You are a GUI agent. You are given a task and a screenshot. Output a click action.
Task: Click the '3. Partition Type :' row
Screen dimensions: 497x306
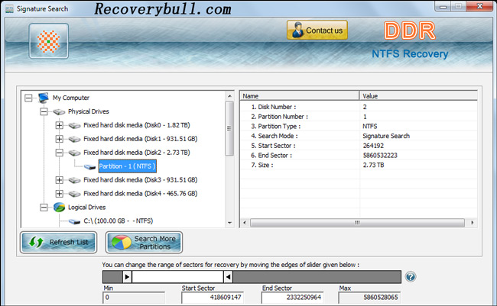click(x=359, y=126)
